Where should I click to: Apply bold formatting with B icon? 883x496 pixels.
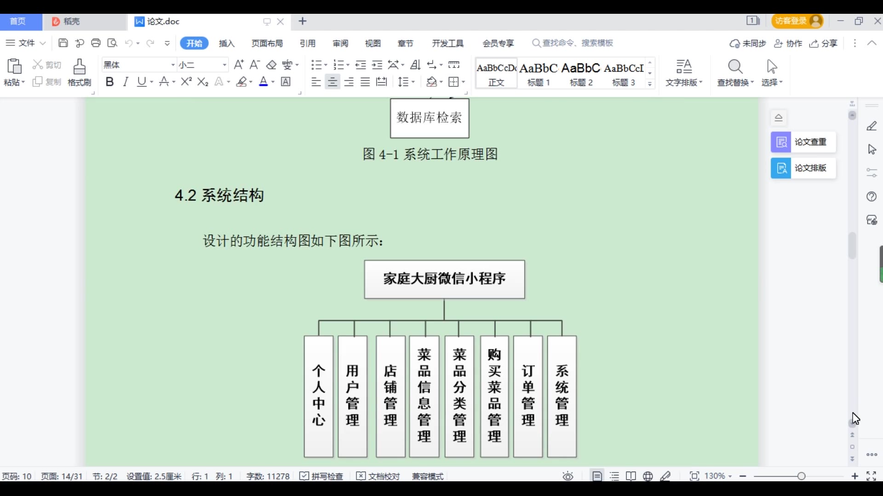(109, 82)
